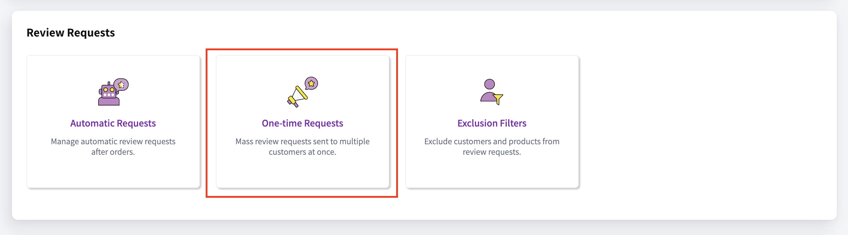Viewport: 848px width, 235px height.
Task: Click the yellow funnel on the Exclusion Filters icon
Action: click(498, 98)
